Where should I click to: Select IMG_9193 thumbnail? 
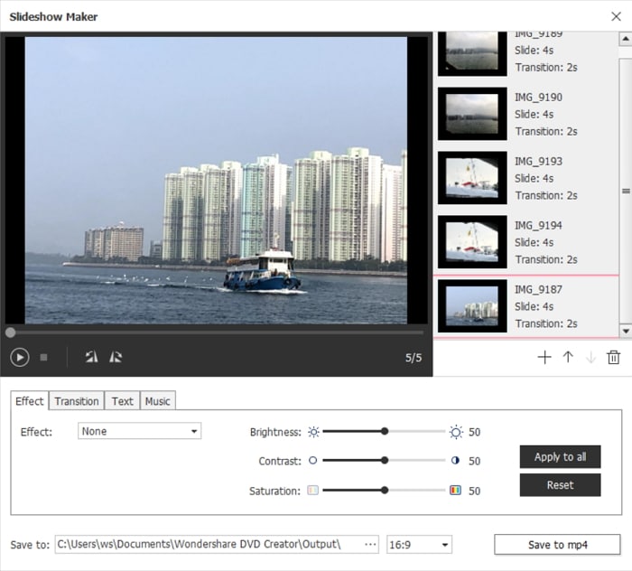tap(472, 178)
